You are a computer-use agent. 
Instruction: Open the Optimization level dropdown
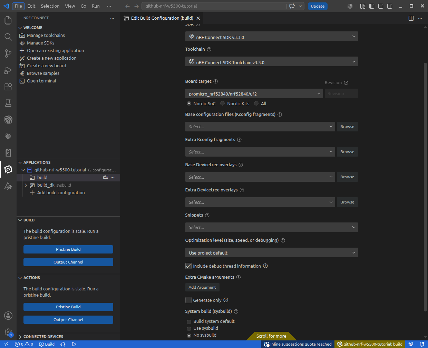pos(272,252)
